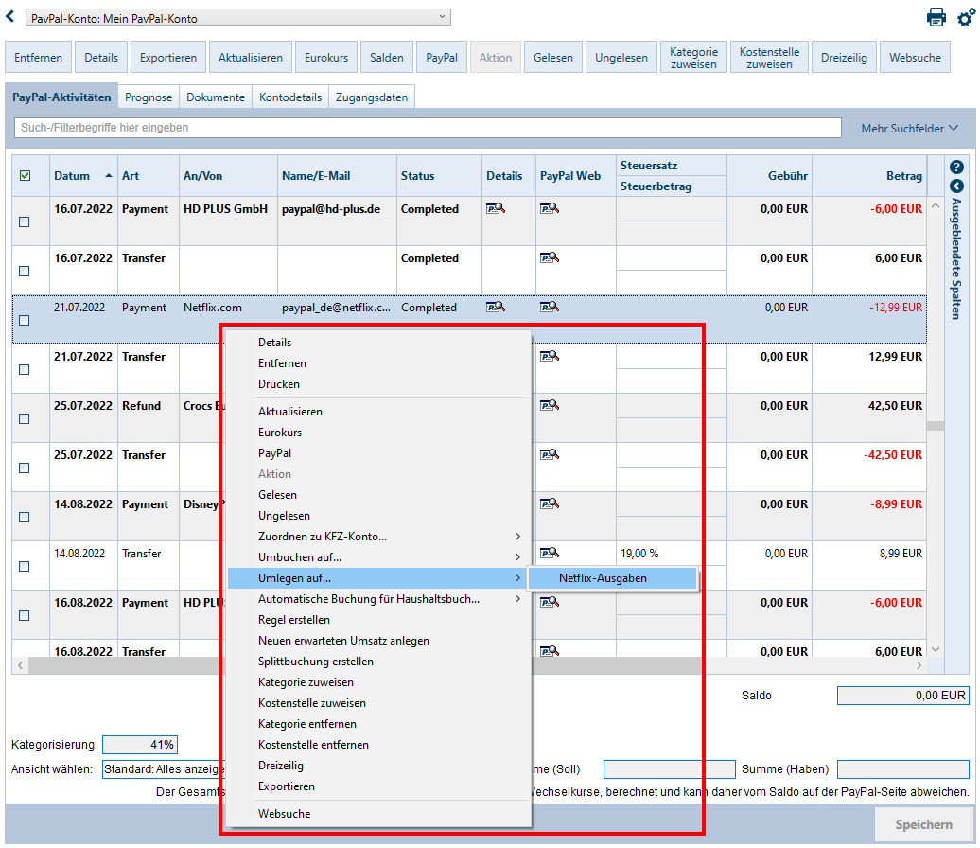The width and height of the screenshot is (980, 848).
Task: Open Details icon for Netflix.com payment
Action: (496, 307)
